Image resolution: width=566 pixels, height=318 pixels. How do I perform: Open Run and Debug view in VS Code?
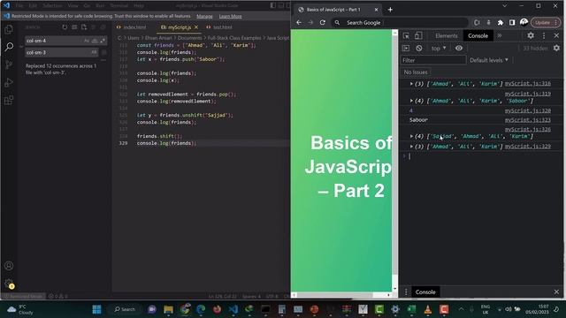(9, 82)
